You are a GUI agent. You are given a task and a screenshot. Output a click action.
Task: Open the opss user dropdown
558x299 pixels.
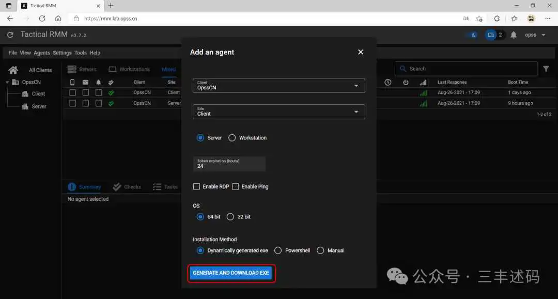coord(535,35)
